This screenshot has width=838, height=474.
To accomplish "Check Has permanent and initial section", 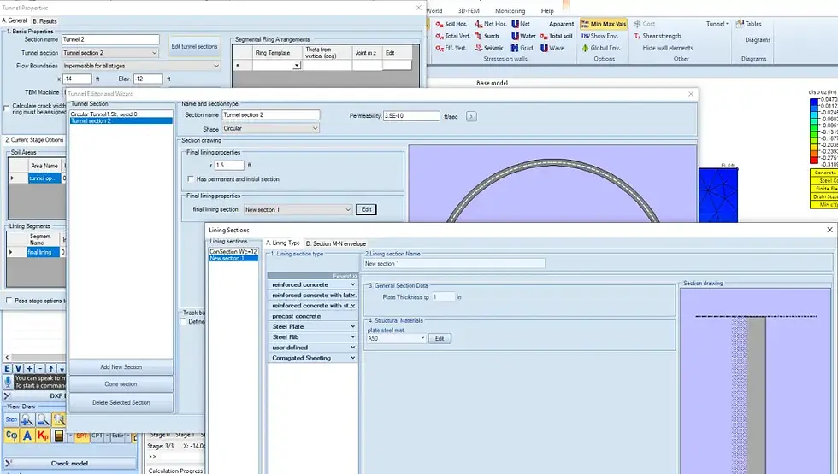I will [191, 179].
